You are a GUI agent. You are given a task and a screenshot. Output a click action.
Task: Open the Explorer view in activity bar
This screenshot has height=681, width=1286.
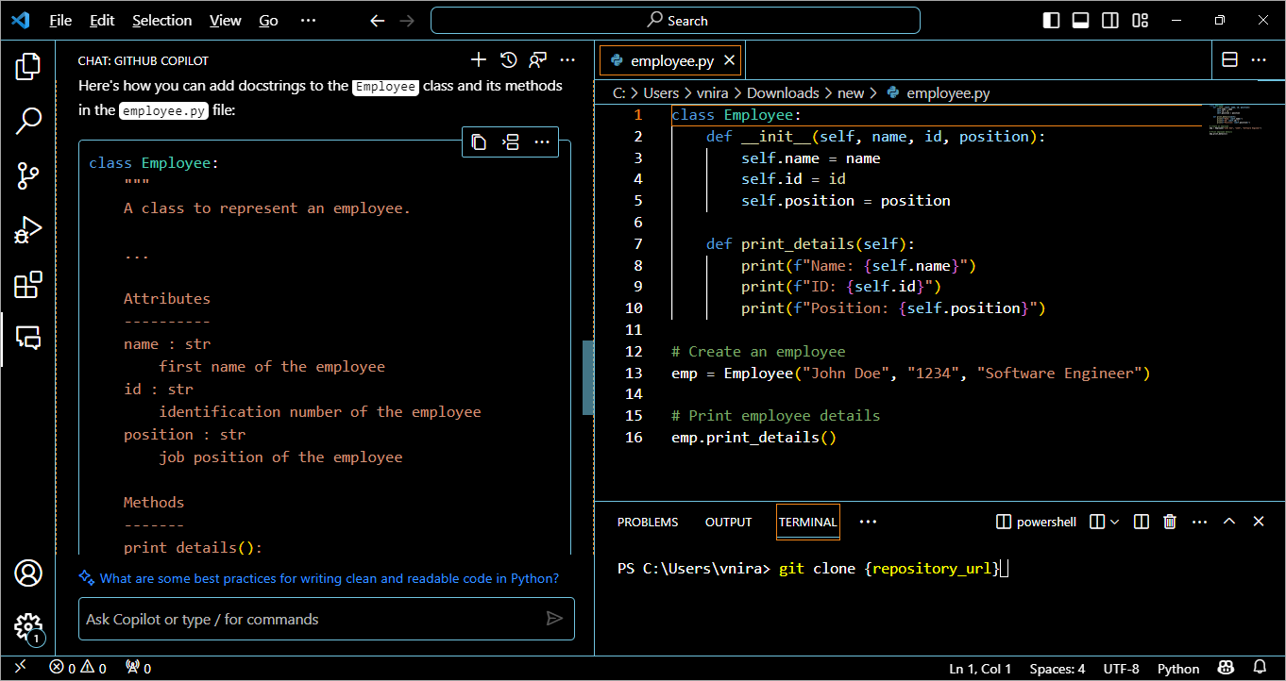point(28,66)
